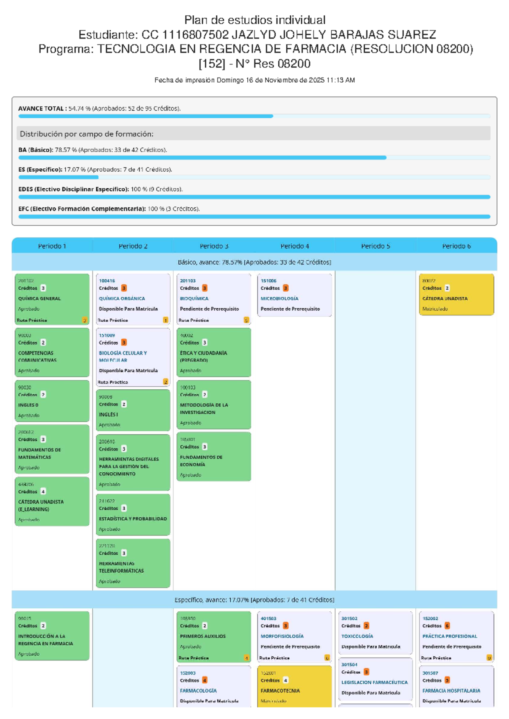Click 'Pendiente de Prerequisito' under Microbiología
The width and height of the screenshot is (509, 719).
click(290, 309)
